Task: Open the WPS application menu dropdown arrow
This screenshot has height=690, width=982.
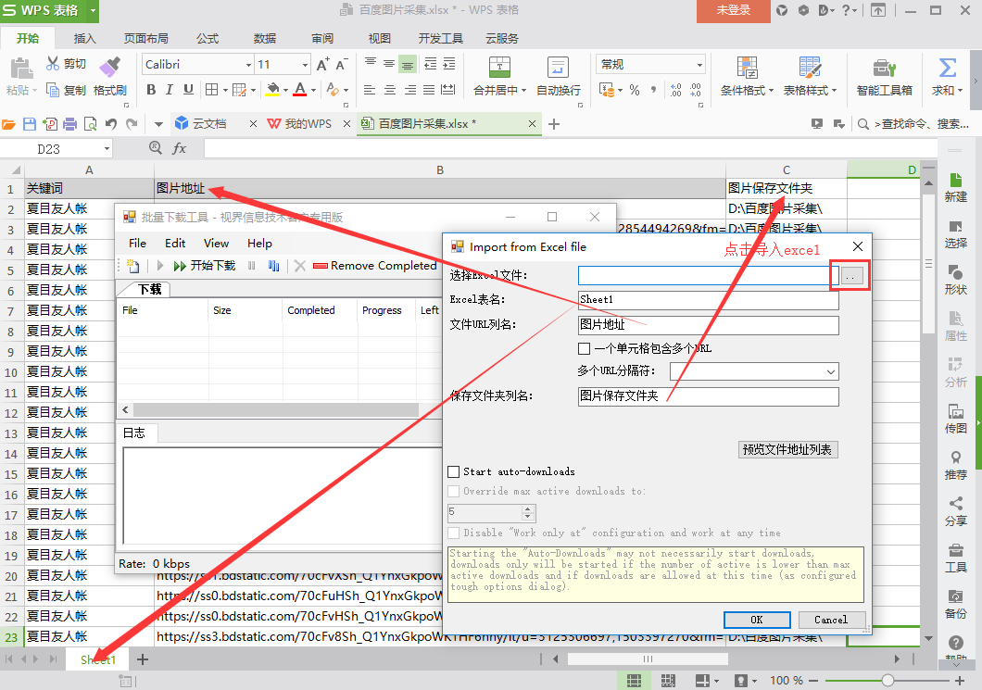Action: pos(93,10)
